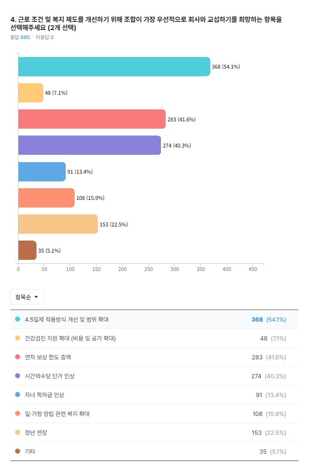This screenshot has width=309, height=476.
Task: Open the 항목순 sort dropdown
Action: (27, 297)
